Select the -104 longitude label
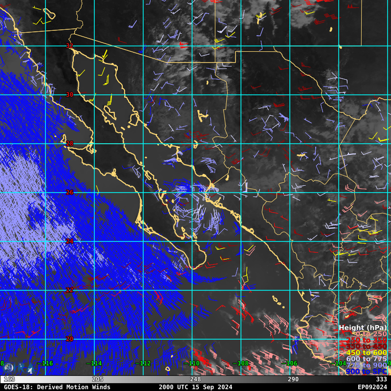The width and height of the screenshot is (391, 391). [x=338, y=363]
